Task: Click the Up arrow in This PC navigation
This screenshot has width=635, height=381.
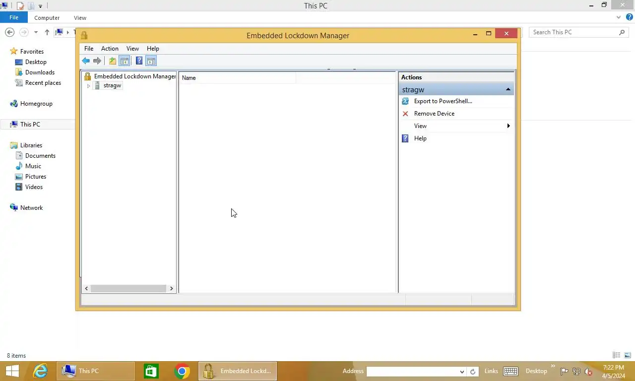Action: (47, 32)
